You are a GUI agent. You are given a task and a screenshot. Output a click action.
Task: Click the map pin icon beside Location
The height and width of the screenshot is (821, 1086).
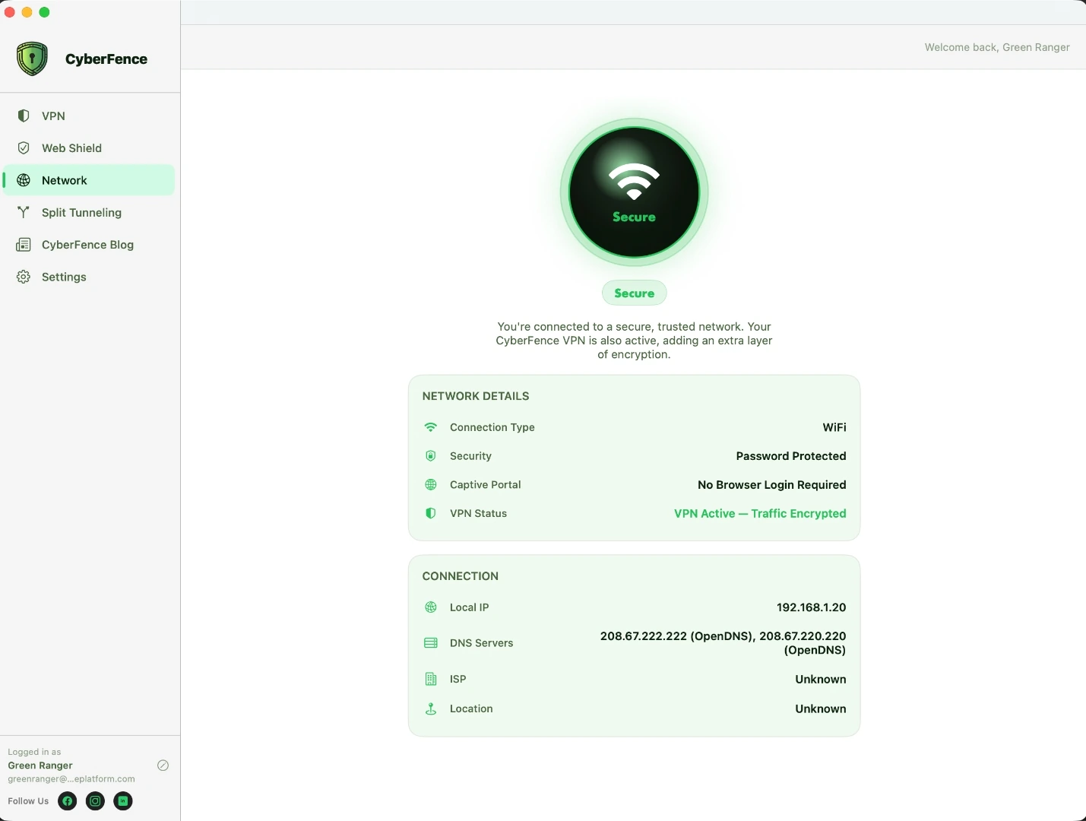point(431,708)
